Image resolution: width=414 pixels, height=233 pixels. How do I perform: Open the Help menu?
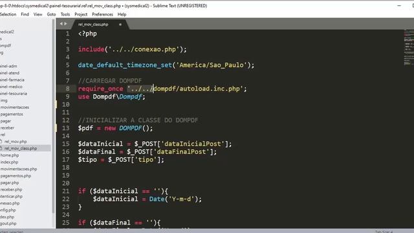coord(122,14)
